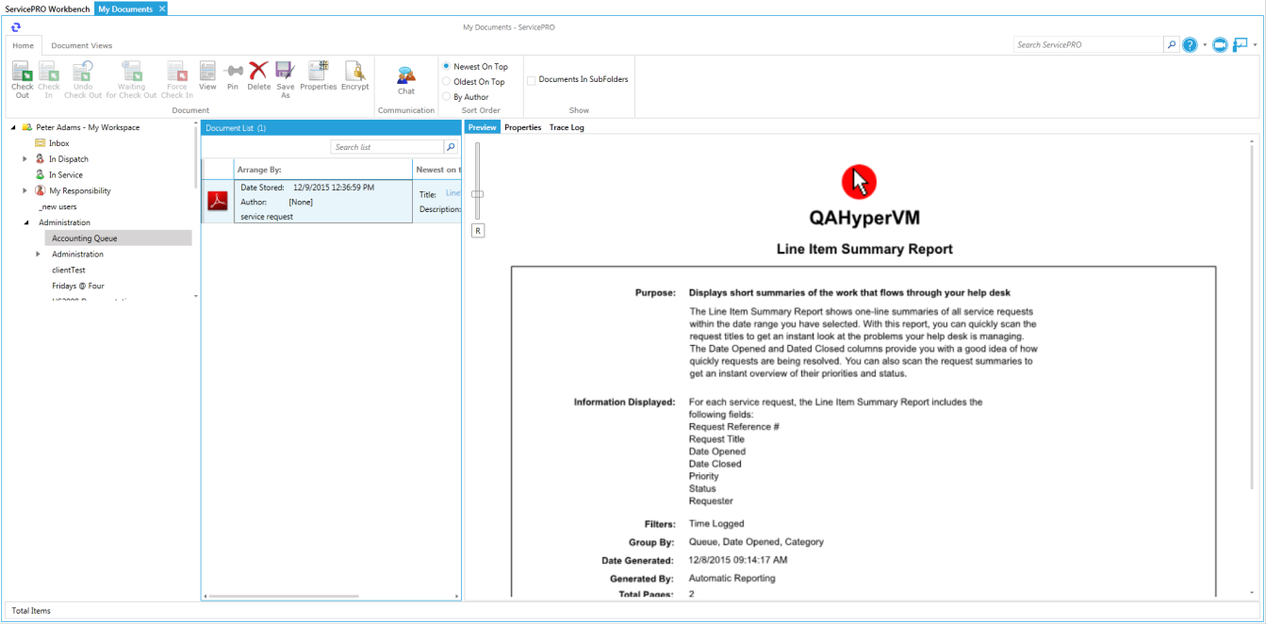The image size is (1266, 624).
Task: Open the Document Views ribbon tab
Action: [x=82, y=45]
